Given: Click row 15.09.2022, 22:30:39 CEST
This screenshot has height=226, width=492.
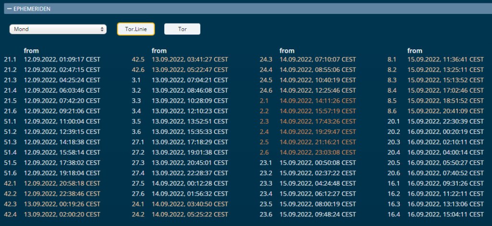Looking at the screenshot, I should coord(445,121).
